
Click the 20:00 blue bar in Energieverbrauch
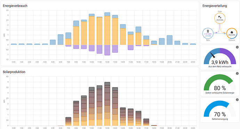point(169,40)
